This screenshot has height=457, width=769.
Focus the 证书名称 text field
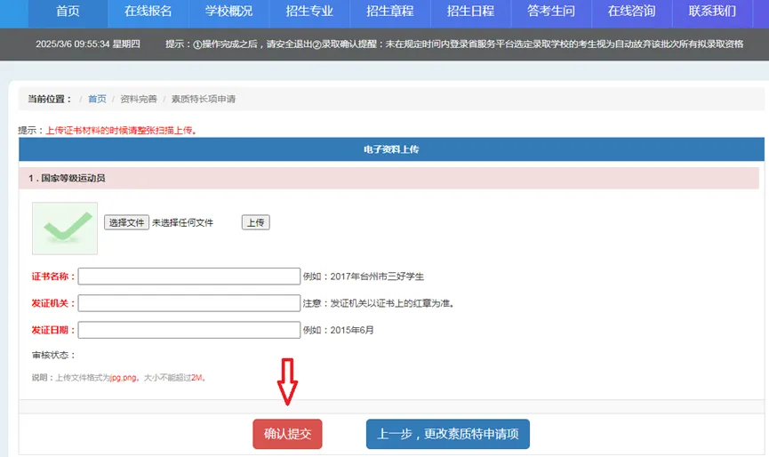tap(189, 277)
